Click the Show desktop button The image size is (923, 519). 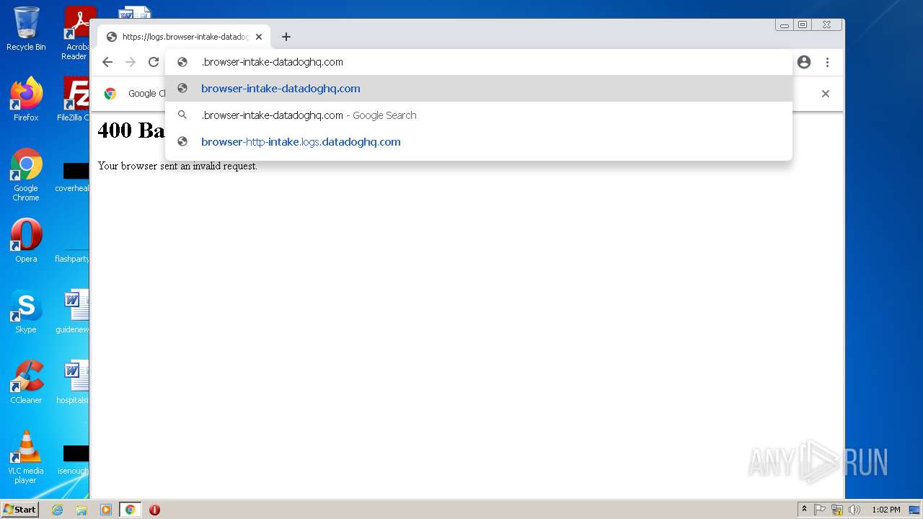[x=916, y=510]
